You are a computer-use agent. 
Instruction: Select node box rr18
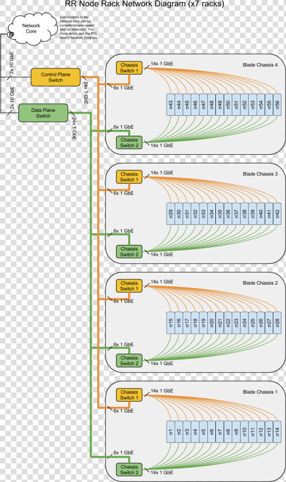195,322
